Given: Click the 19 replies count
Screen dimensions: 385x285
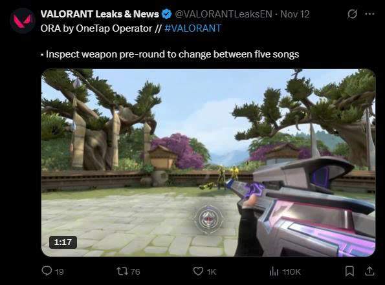Looking at the screenshot, I should click(60, 272).
